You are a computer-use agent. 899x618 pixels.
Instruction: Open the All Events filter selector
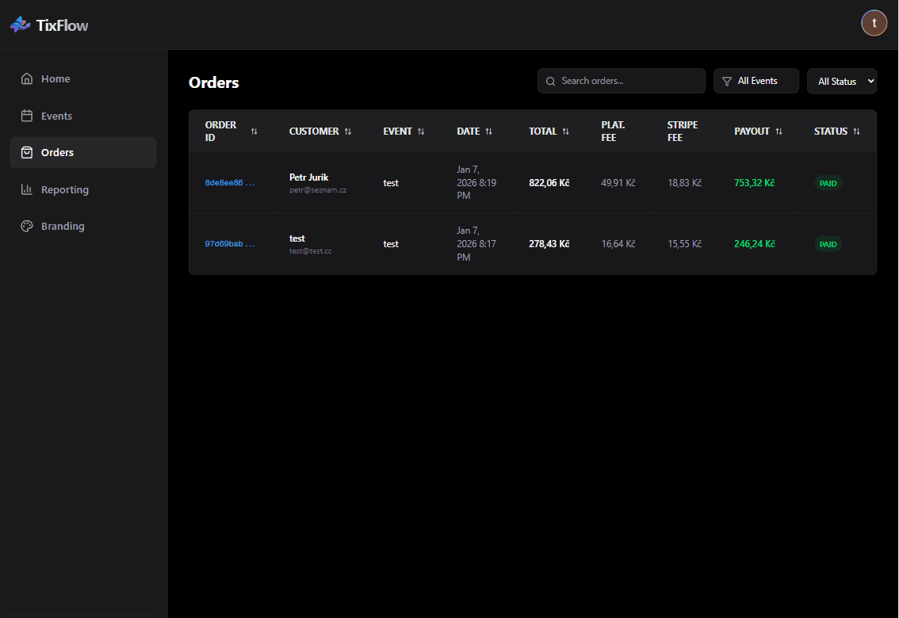756,81
